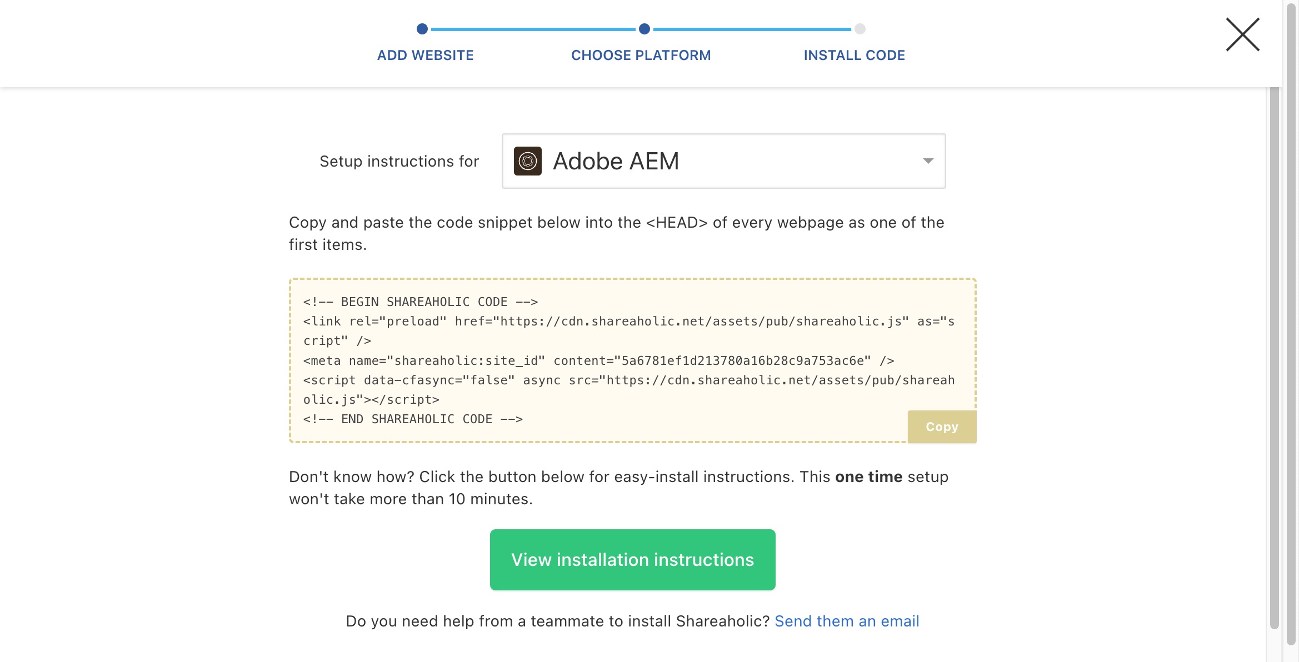This screenshot has height=662, width=1299.
Task: Click the 'BEGIN SHAREAHOLIC CODE' comment line
Action: (421, 302)
